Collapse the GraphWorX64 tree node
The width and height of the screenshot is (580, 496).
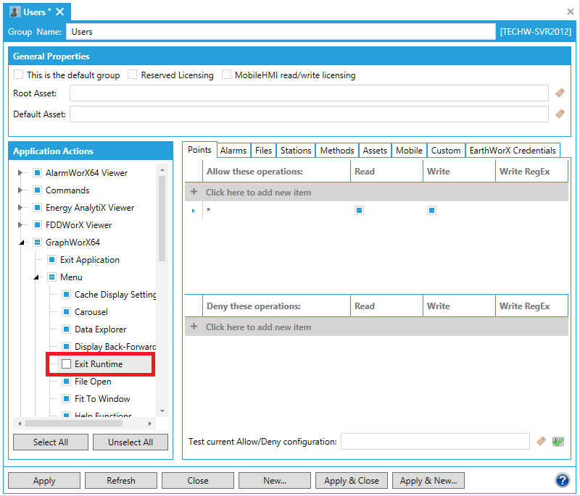(x=20, y=243)
